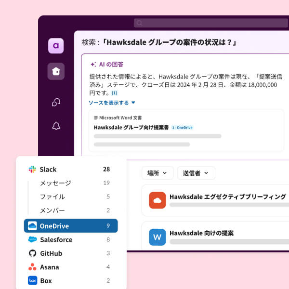Select メッセージ under Slack
The height and width of the screenshot is (289, 289).
click(55, 183)
